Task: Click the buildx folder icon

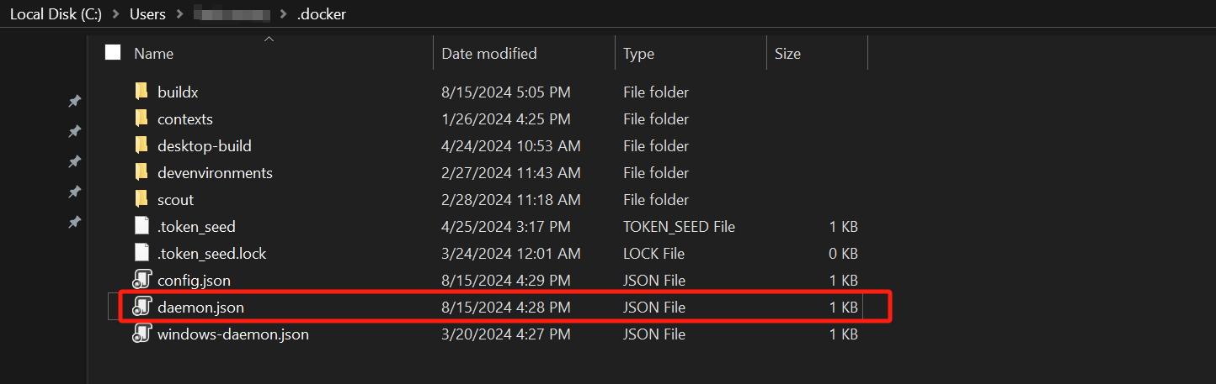Action: click(x=141, y=92)
